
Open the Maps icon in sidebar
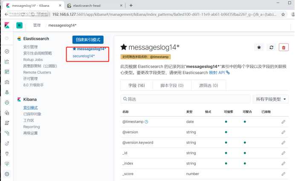tap(7, 92)
